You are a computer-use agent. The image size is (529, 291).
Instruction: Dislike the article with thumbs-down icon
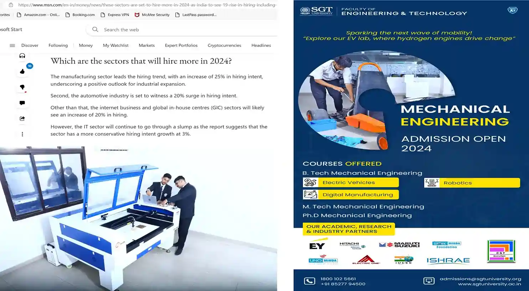(22, 87)
